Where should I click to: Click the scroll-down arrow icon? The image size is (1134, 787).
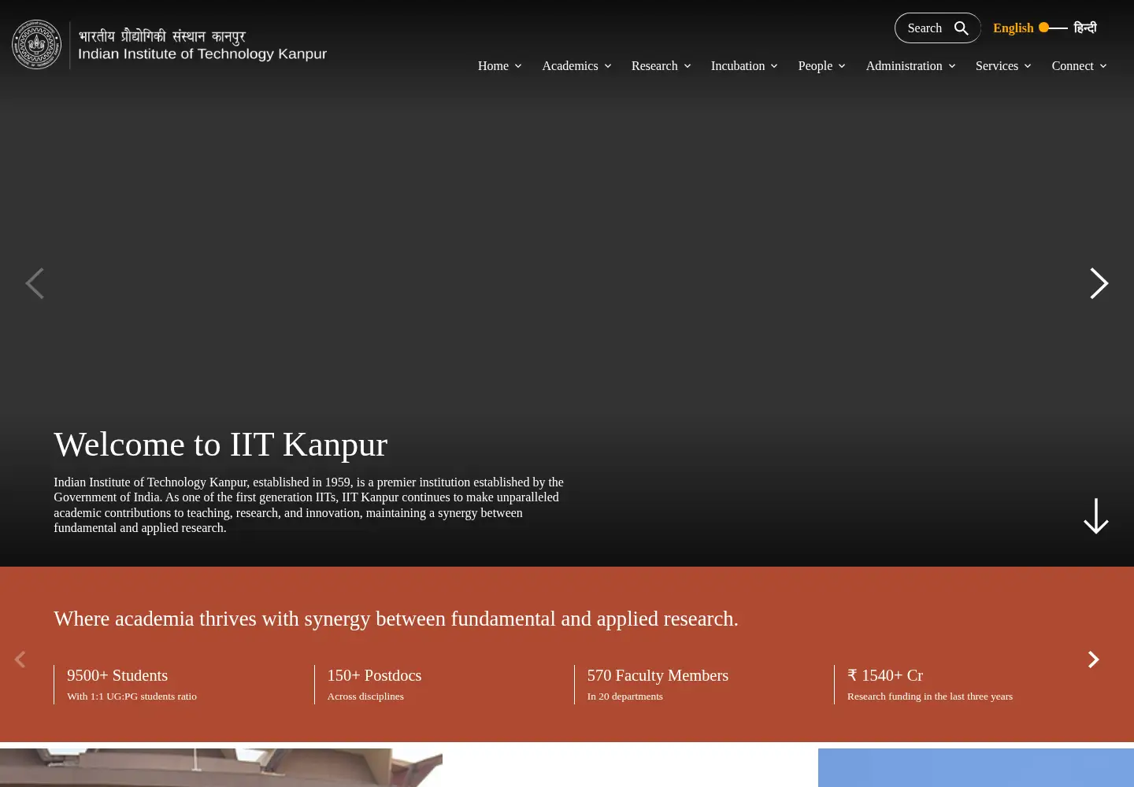[1096, 516]
